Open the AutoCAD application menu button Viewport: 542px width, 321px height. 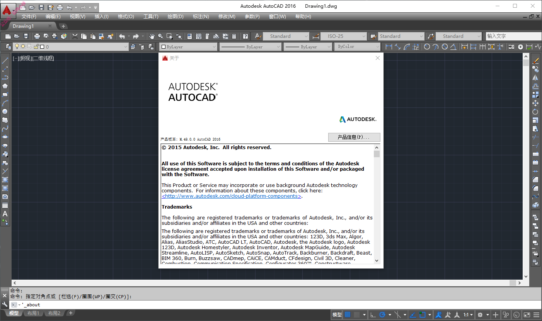point(9,10)
